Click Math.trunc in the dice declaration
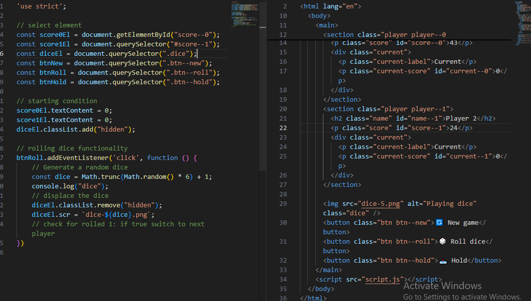The image size is (531, 301). tap(101, 177)
